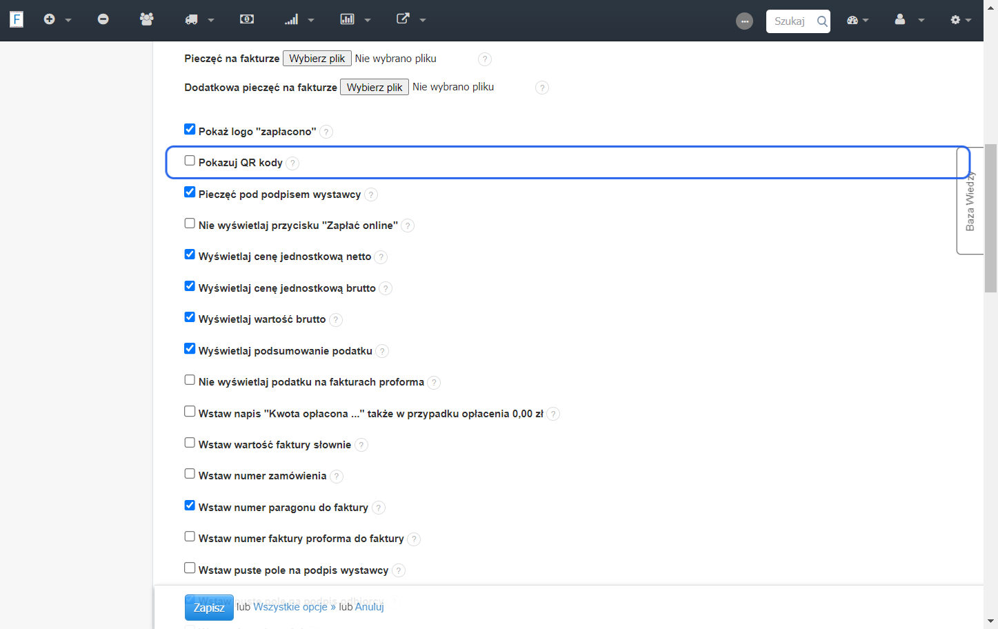Click the vertical page scrollbar thumb

coord(991,219)
